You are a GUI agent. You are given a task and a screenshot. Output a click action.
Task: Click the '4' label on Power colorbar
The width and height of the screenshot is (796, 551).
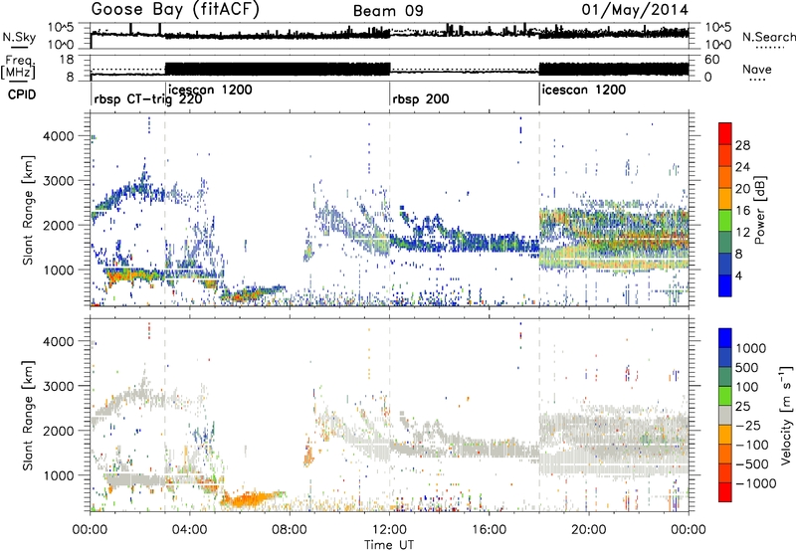pyautogui.click(x=738, y=276)
